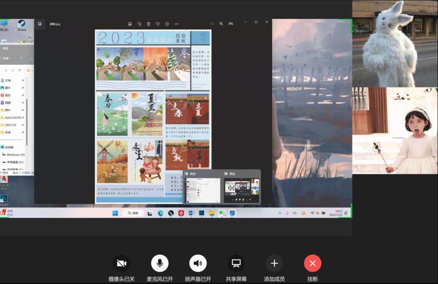The image size is (438, 284).
Task: Open the photo info icon
Action: coord(167,24)
